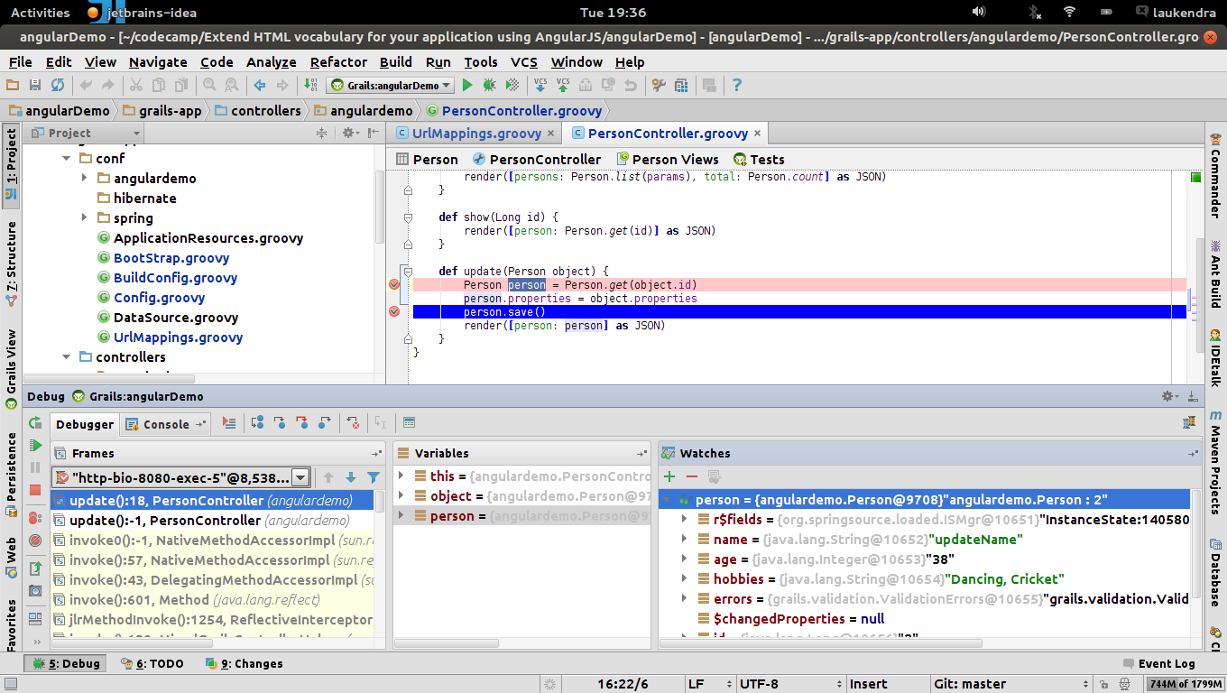Click the Debug bug icon in main toolbar
Viewport: 1227px width, 693px height.
tap(489, 85)
